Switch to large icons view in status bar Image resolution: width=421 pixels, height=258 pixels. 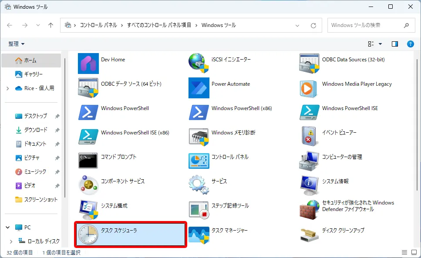pos(414,252)
